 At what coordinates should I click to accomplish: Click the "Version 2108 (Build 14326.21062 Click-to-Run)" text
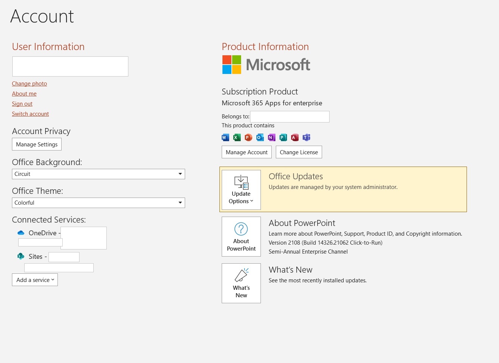[325, 243]
